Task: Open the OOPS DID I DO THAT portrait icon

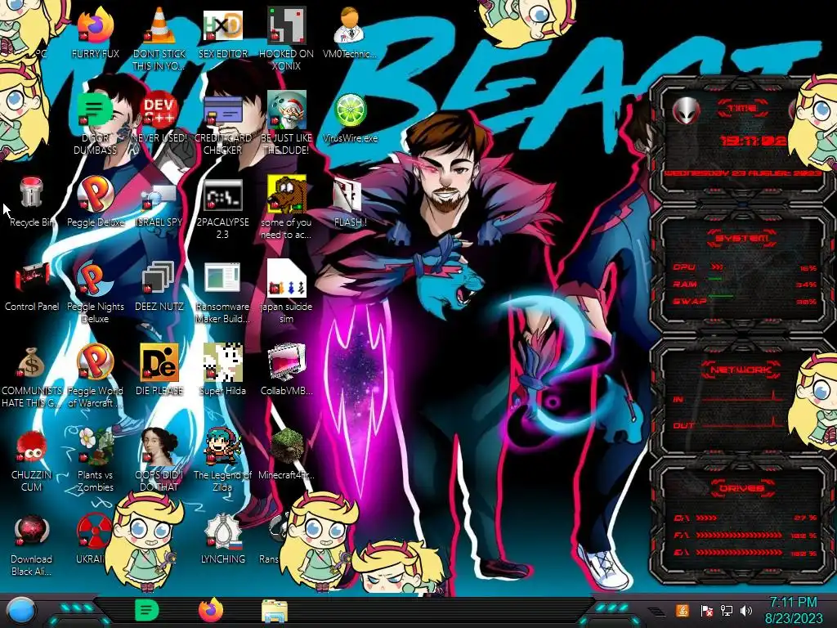Action: (x=159, y=447)
